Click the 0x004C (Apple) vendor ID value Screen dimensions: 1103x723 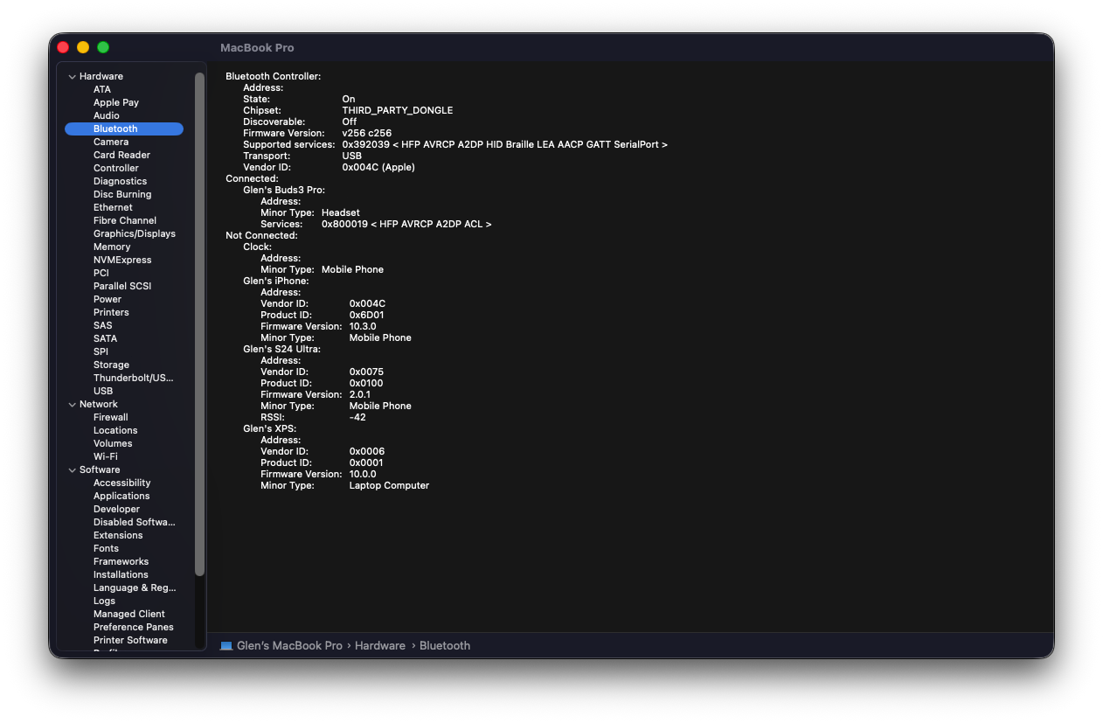[378, 168]
